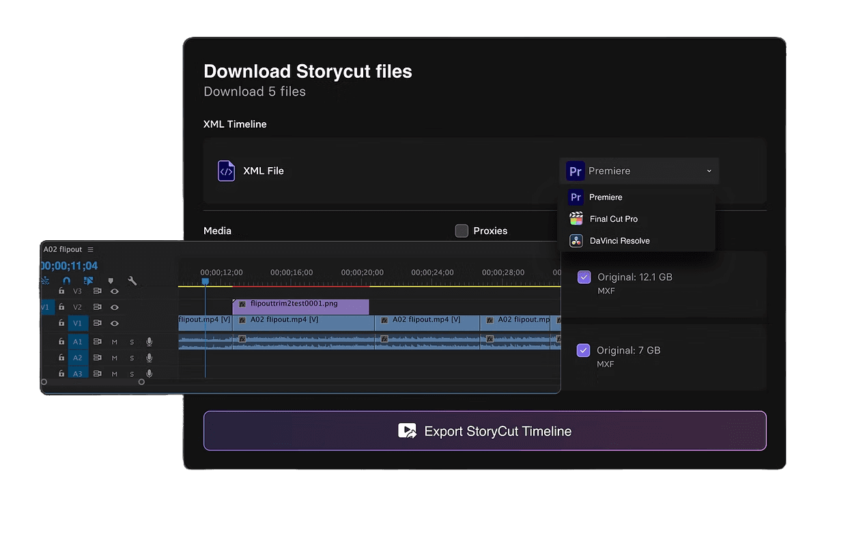
Task: Open Timeline Display Settings wrench icon
Action: click(x=132, y=280)
